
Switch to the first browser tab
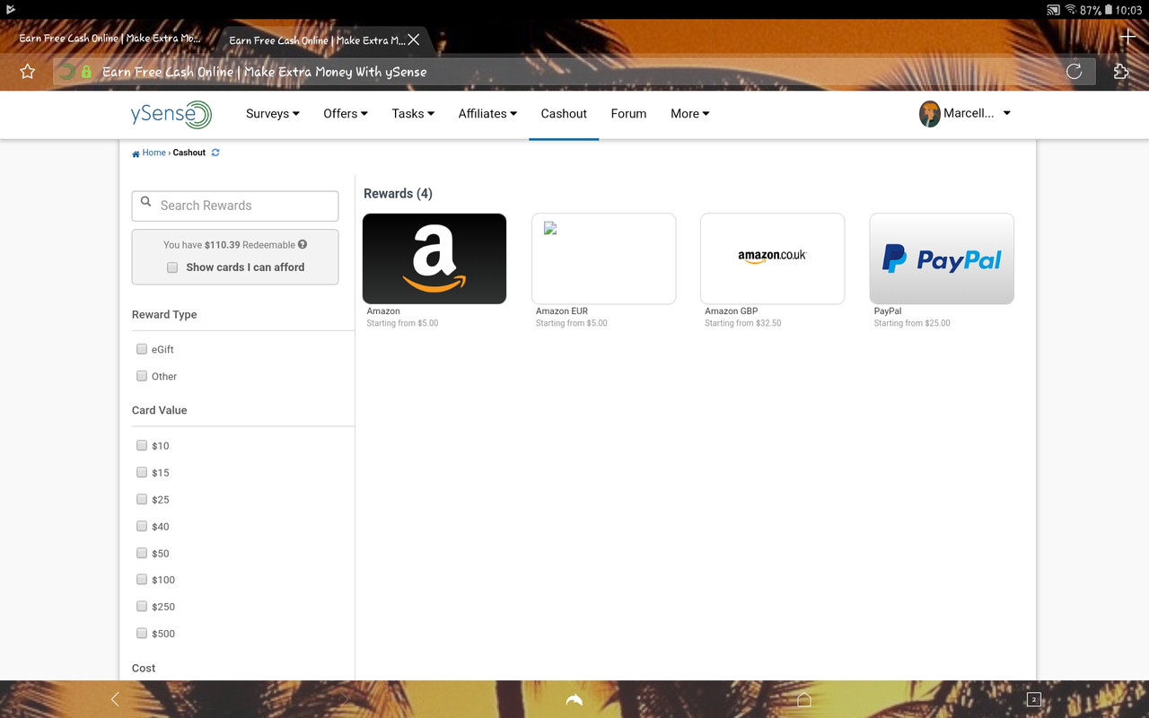coord(110,39)
